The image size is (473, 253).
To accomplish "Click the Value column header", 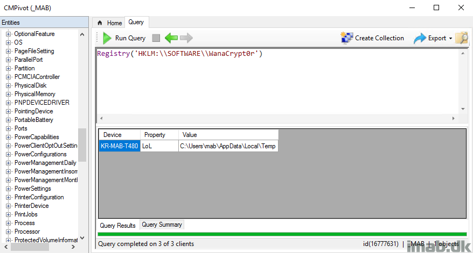I will (228, 135).
